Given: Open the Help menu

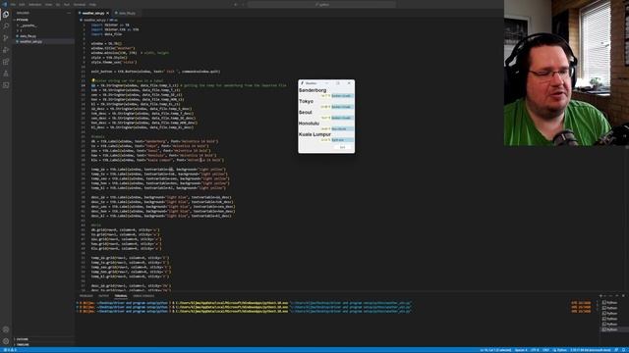Looking at the screenshot, I should [x=92, y=4].
